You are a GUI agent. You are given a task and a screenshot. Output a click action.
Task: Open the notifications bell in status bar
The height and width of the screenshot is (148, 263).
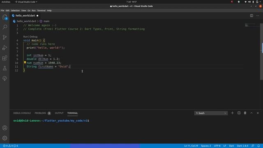[258, 146]
